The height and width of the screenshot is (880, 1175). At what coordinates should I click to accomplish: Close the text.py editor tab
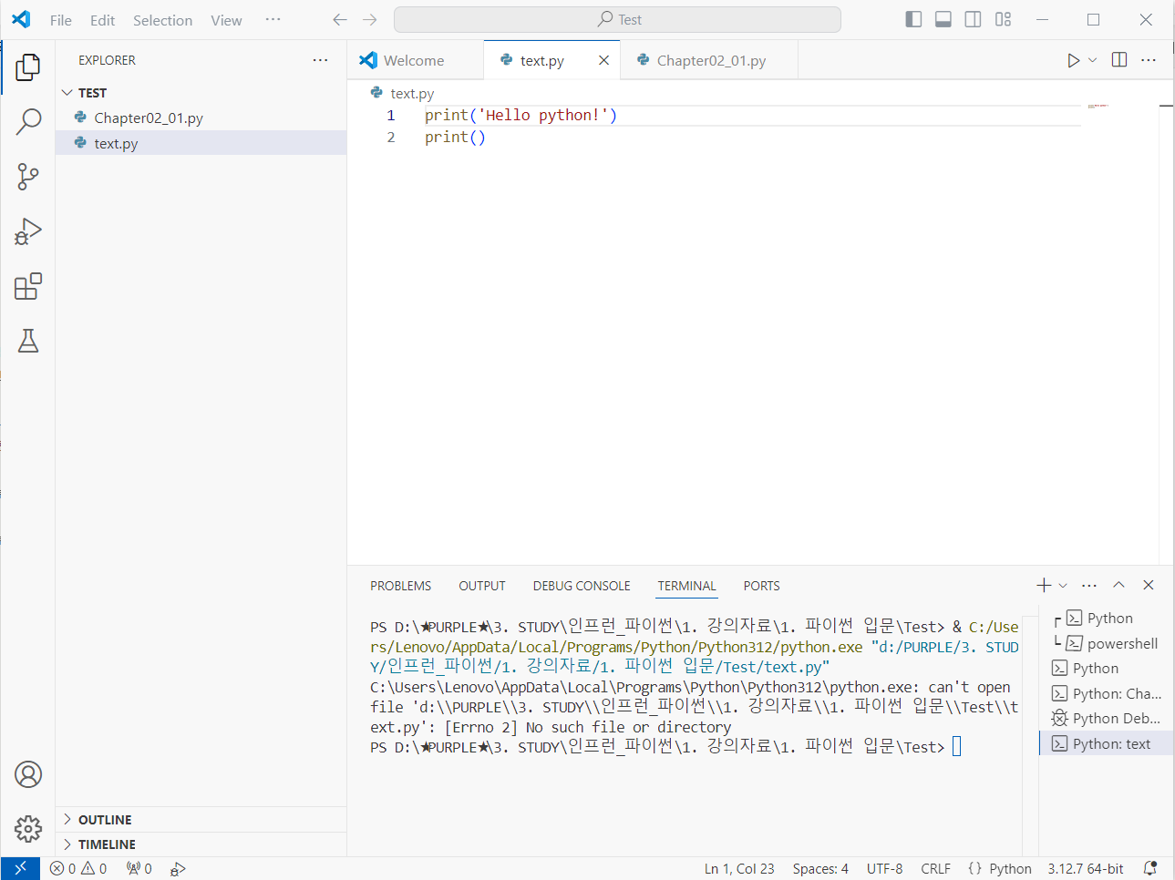[603, 60]
